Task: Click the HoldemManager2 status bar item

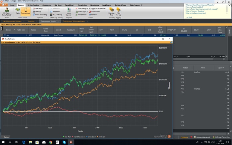Action: click(202, 137)
